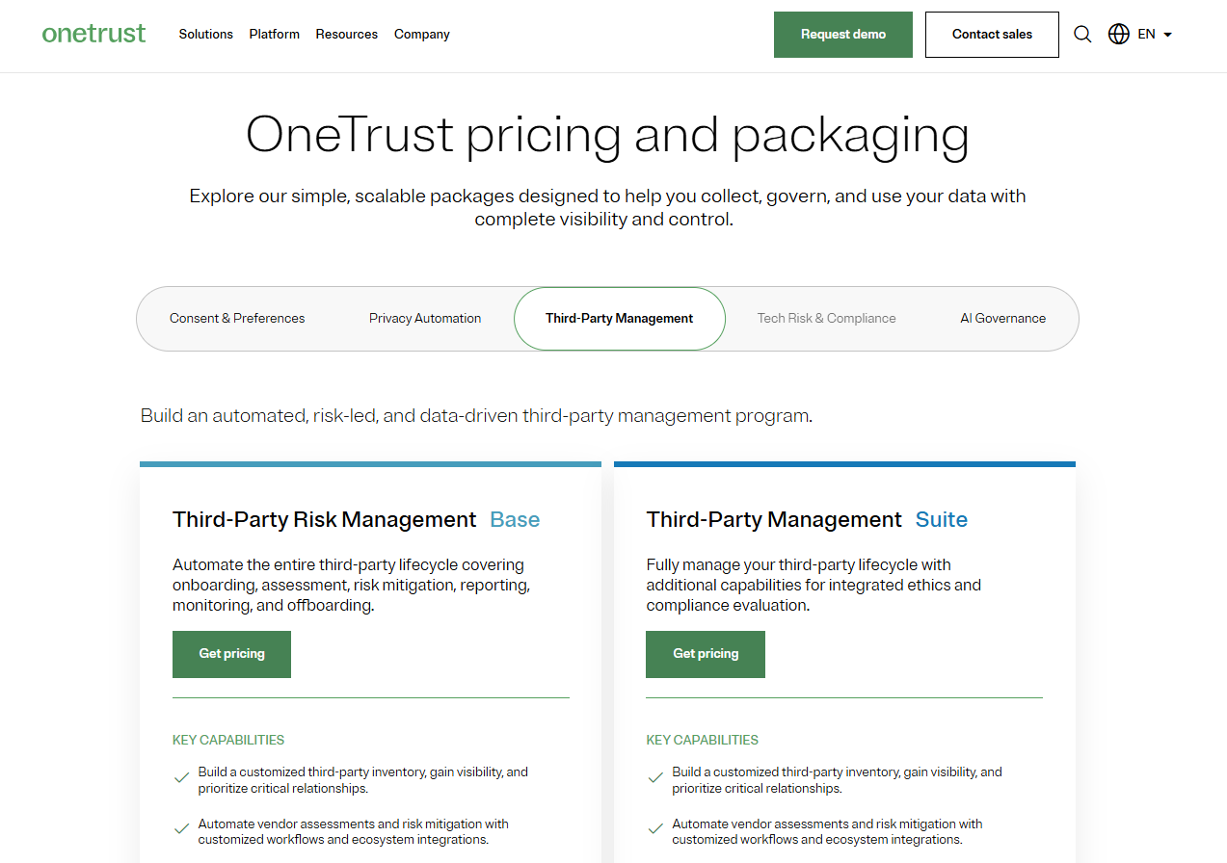
Task: Open the Platform menu
Action: coord(274,35)
